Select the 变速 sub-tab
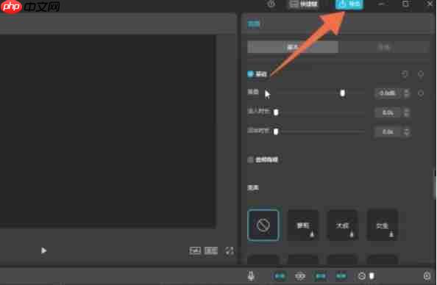 [x=384, y=47]
